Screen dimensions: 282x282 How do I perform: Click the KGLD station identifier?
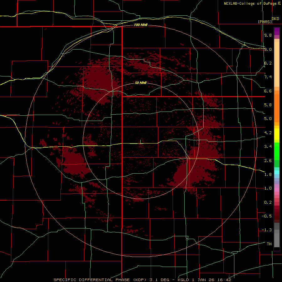(x=183, y=280)
